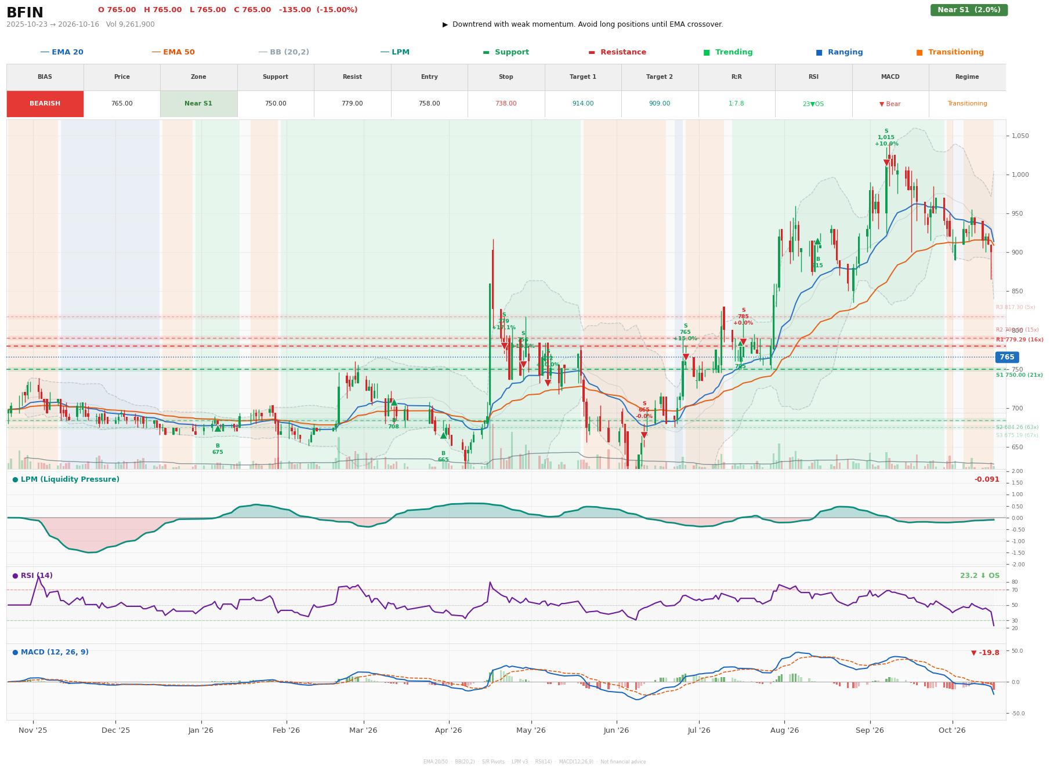Click the Near S1 zone cell

coord(198,104)
